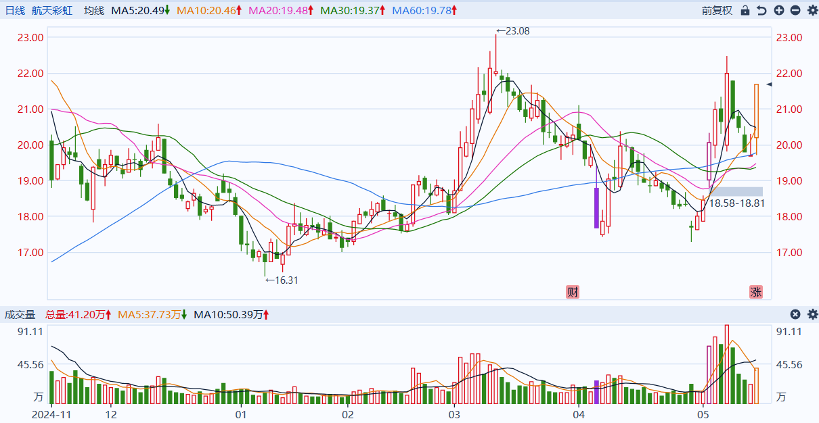Select the MA20:19.48 legend

[281, 10]
